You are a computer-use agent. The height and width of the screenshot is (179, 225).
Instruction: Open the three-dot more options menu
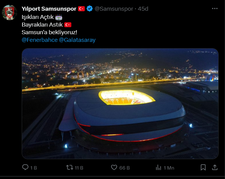point(215,9)
